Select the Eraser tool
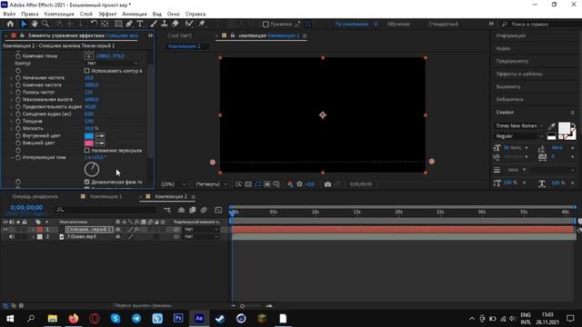Image resolution: width=582 pixels, height=327 pixels. coord(176,24)
